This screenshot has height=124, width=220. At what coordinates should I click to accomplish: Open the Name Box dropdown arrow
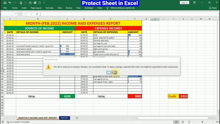click(x=16, y=14)
